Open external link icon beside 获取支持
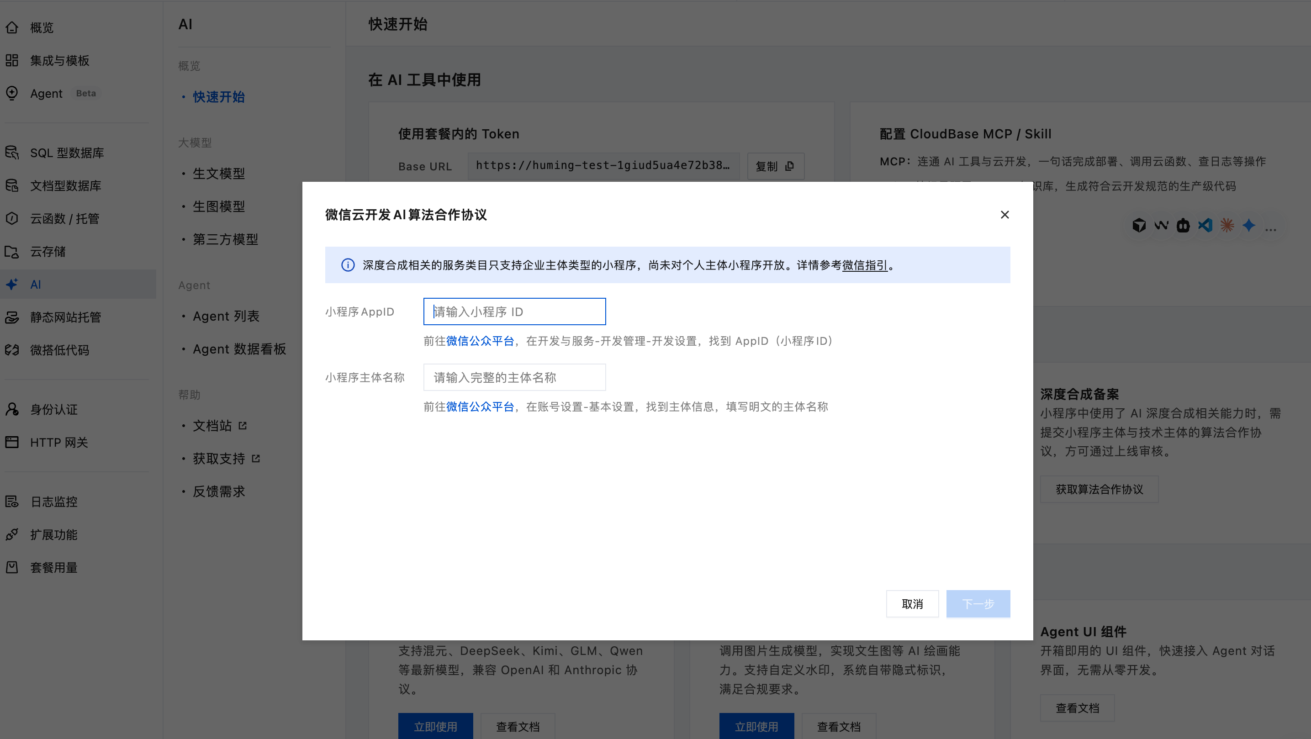Image resolution: width=1311 pixels, height=739 pixels. click(x=256, y=459)
